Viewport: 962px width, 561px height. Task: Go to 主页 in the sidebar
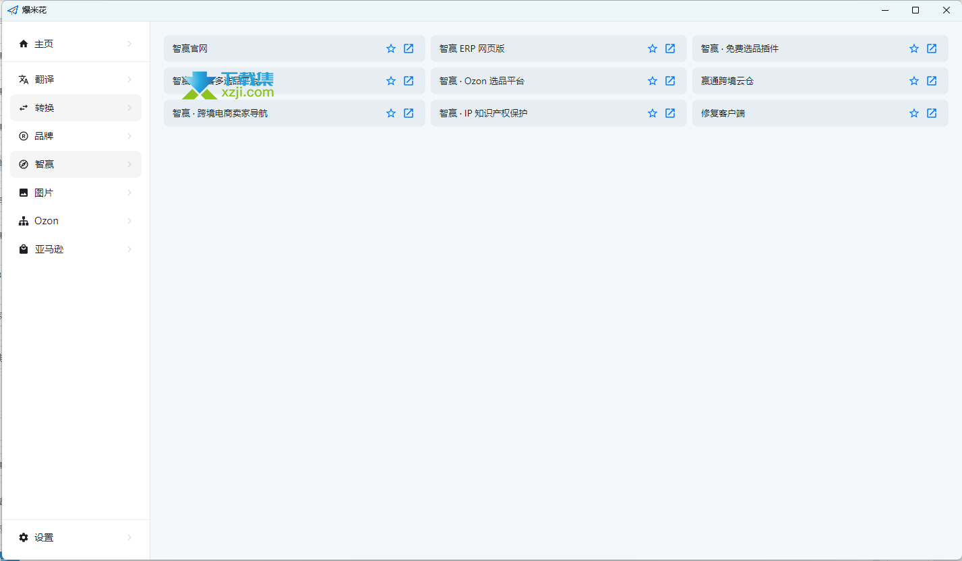click(x=76, y=44)
